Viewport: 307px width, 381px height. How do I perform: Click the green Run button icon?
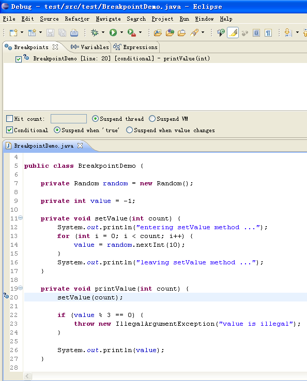(113, 33)
